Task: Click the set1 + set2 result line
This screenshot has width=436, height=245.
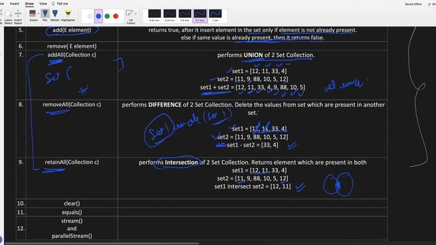Action: click(x=253, y=87)
